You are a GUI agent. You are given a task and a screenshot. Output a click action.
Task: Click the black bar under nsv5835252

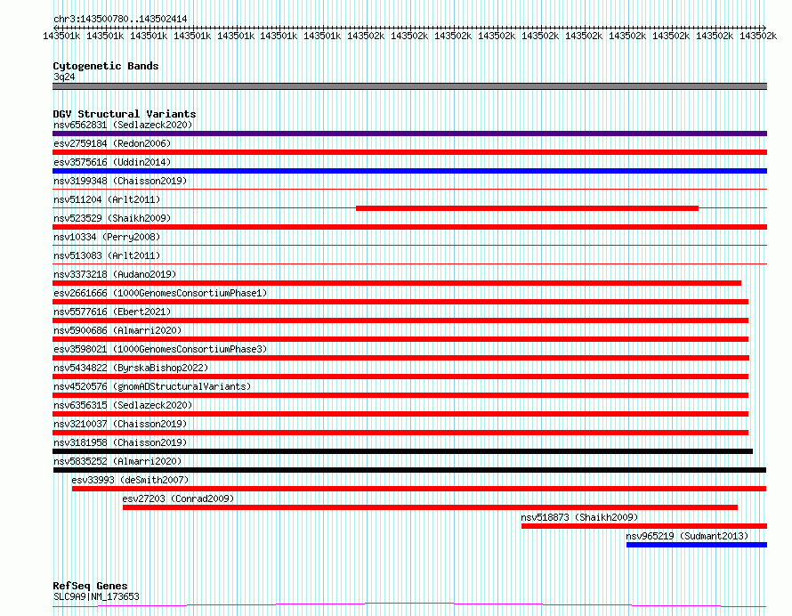(409, 470)
